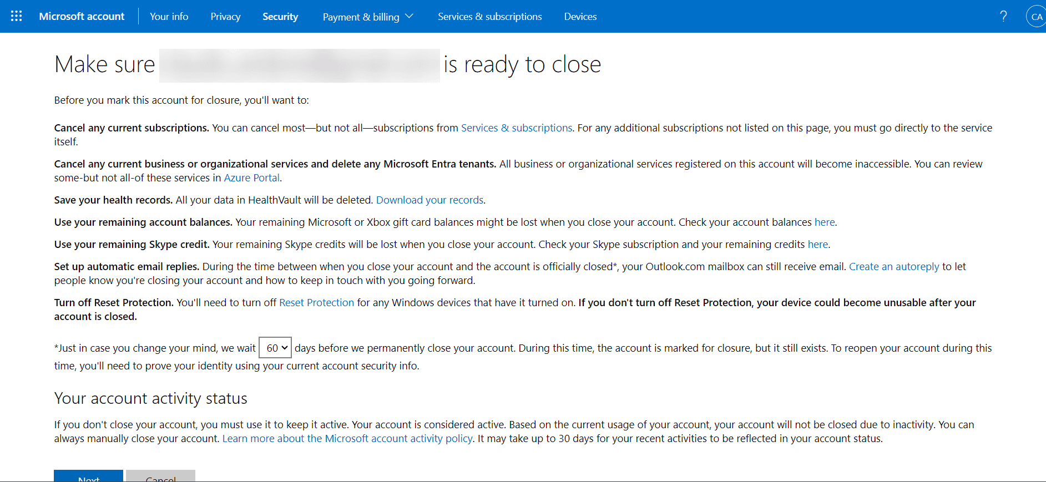Click 'here' link for Skype credits
This screenshot has height=482, width=1046.
click(818, 244)
